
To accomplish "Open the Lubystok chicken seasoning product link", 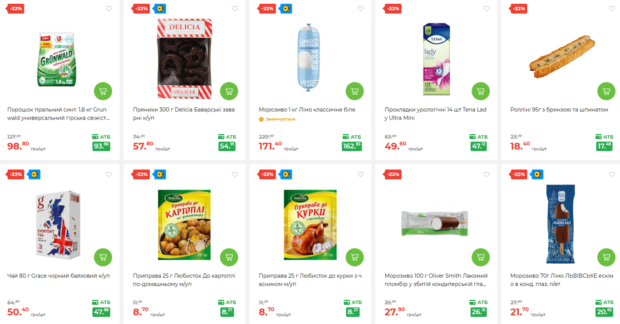I will 310,280.
